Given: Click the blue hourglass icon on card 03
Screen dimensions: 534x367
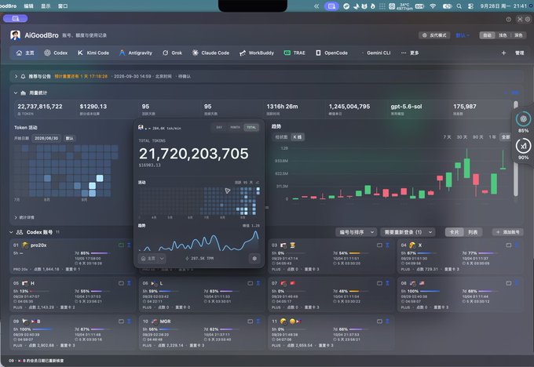Looking at the screenshot, I should (x=388, y=245).
